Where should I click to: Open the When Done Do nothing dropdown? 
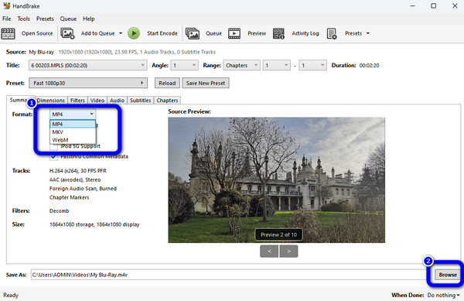pos(444,295)
